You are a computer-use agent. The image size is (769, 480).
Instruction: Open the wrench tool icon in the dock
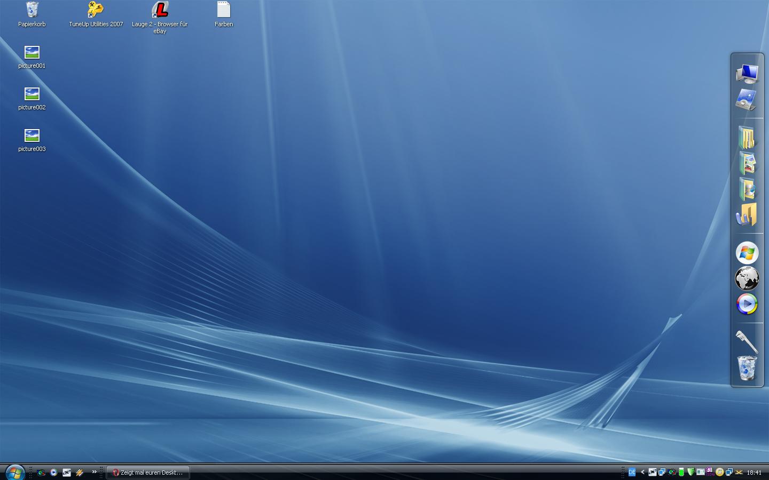[x=747, y=342]
